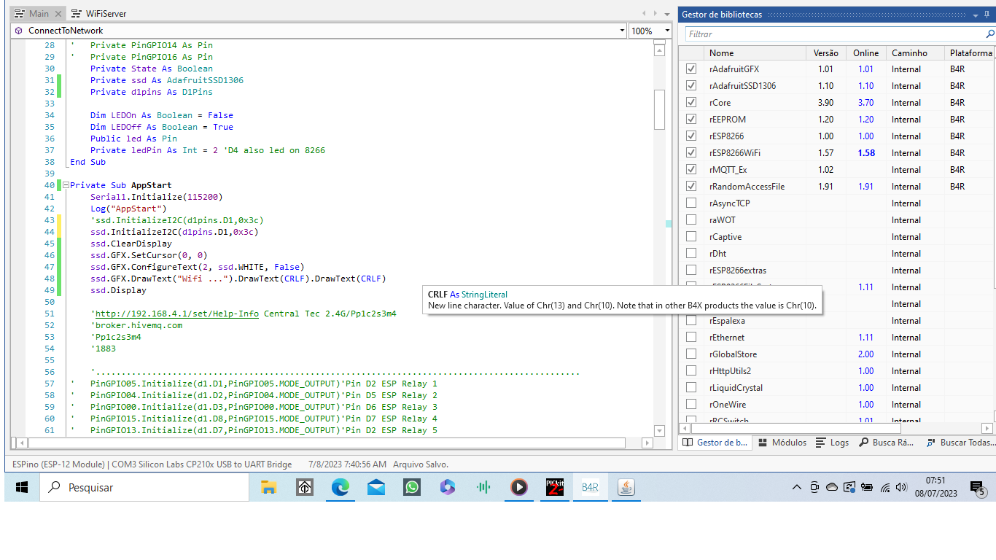Expand the ConnectToNetwork sub selector dropdown
This screenshot has width=996, height=560.
point(622,31)
